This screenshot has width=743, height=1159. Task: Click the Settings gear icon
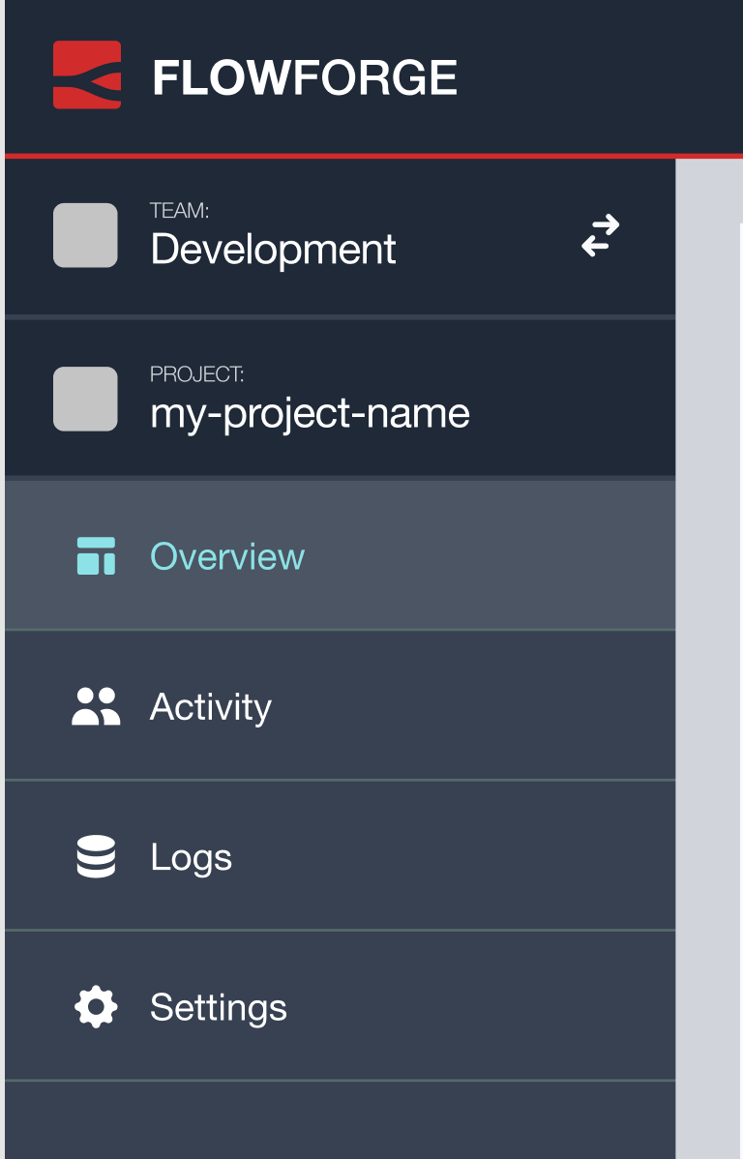coord(96,1007)
